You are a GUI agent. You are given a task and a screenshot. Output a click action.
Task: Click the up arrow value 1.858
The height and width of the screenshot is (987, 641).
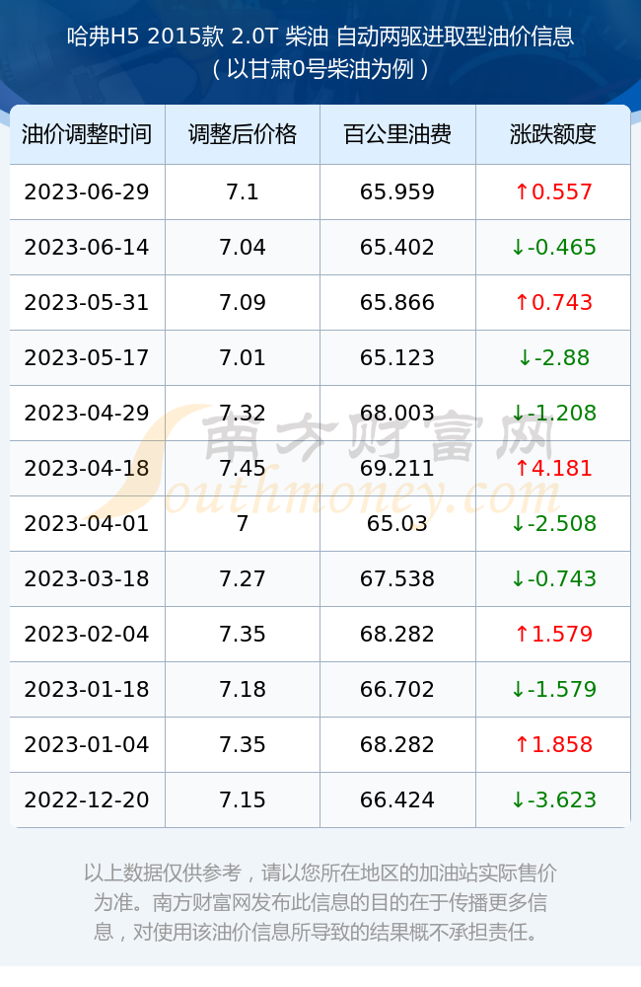point(553,744)
